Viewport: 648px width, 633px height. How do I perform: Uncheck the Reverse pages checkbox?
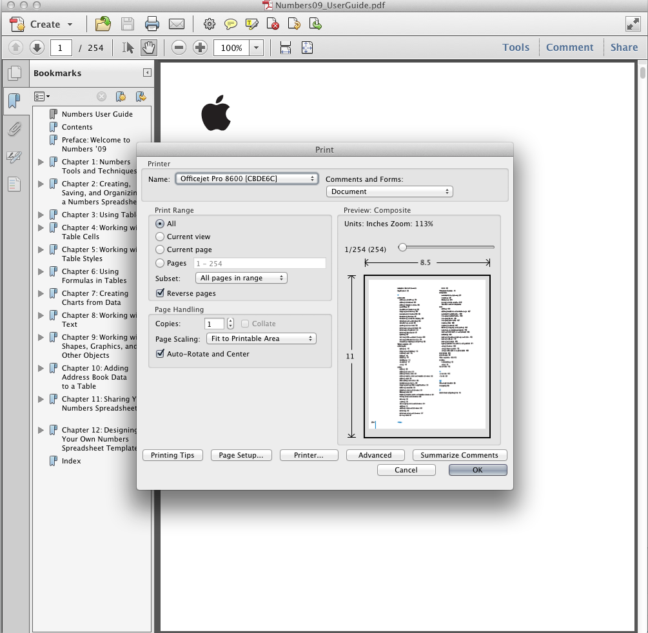160,293
